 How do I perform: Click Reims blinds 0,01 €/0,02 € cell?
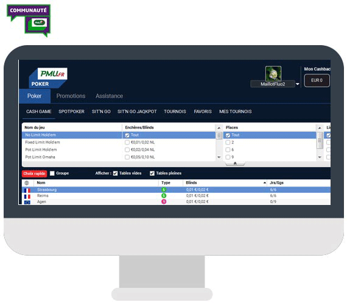click(x=197, y=196)
